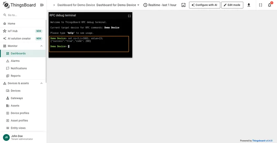277x143 pixels.
Task: Click the Devices icon in sidebar
Action: pyautogui.click(x=8, y=90)
